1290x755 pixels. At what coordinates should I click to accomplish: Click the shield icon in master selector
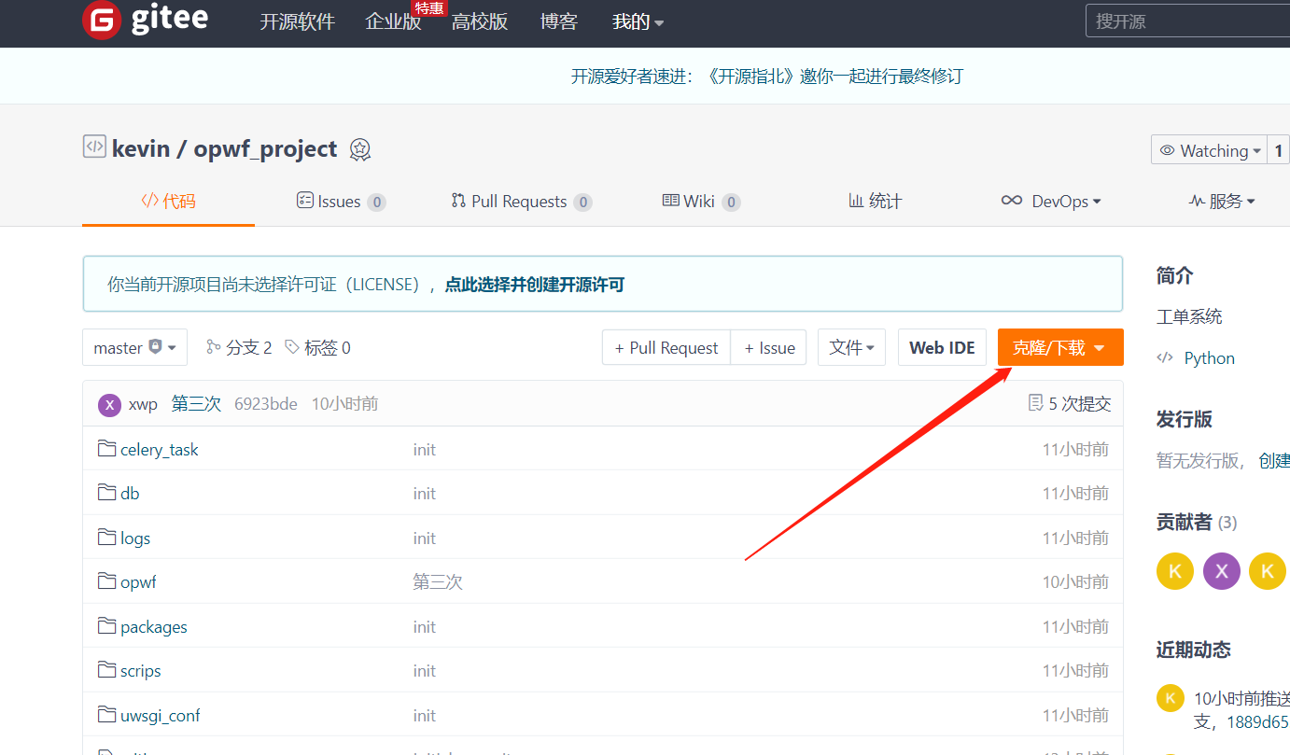(155, 346)
